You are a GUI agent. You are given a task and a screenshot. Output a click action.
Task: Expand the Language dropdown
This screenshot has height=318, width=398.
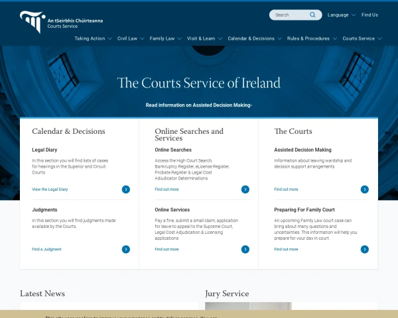click(342, 15)
